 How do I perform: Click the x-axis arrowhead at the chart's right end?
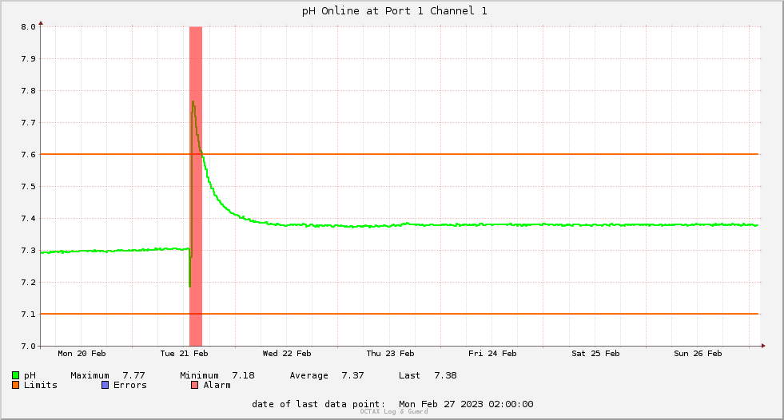click(763, 346)
